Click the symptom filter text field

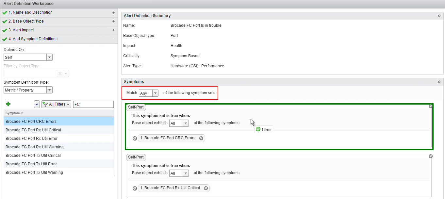point(93,104)
